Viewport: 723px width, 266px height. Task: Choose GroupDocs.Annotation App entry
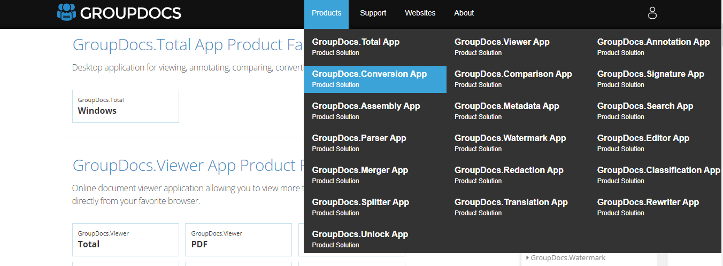656,48
